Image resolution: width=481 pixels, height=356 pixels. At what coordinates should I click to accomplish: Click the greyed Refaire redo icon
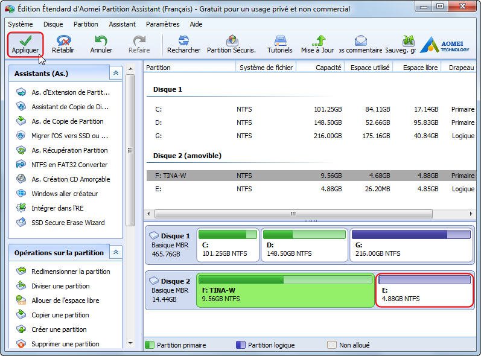pyautogui.click(x=139, y=45)
